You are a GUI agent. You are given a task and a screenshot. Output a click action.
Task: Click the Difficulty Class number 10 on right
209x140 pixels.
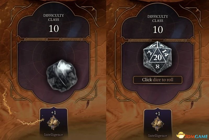[158, 29]
